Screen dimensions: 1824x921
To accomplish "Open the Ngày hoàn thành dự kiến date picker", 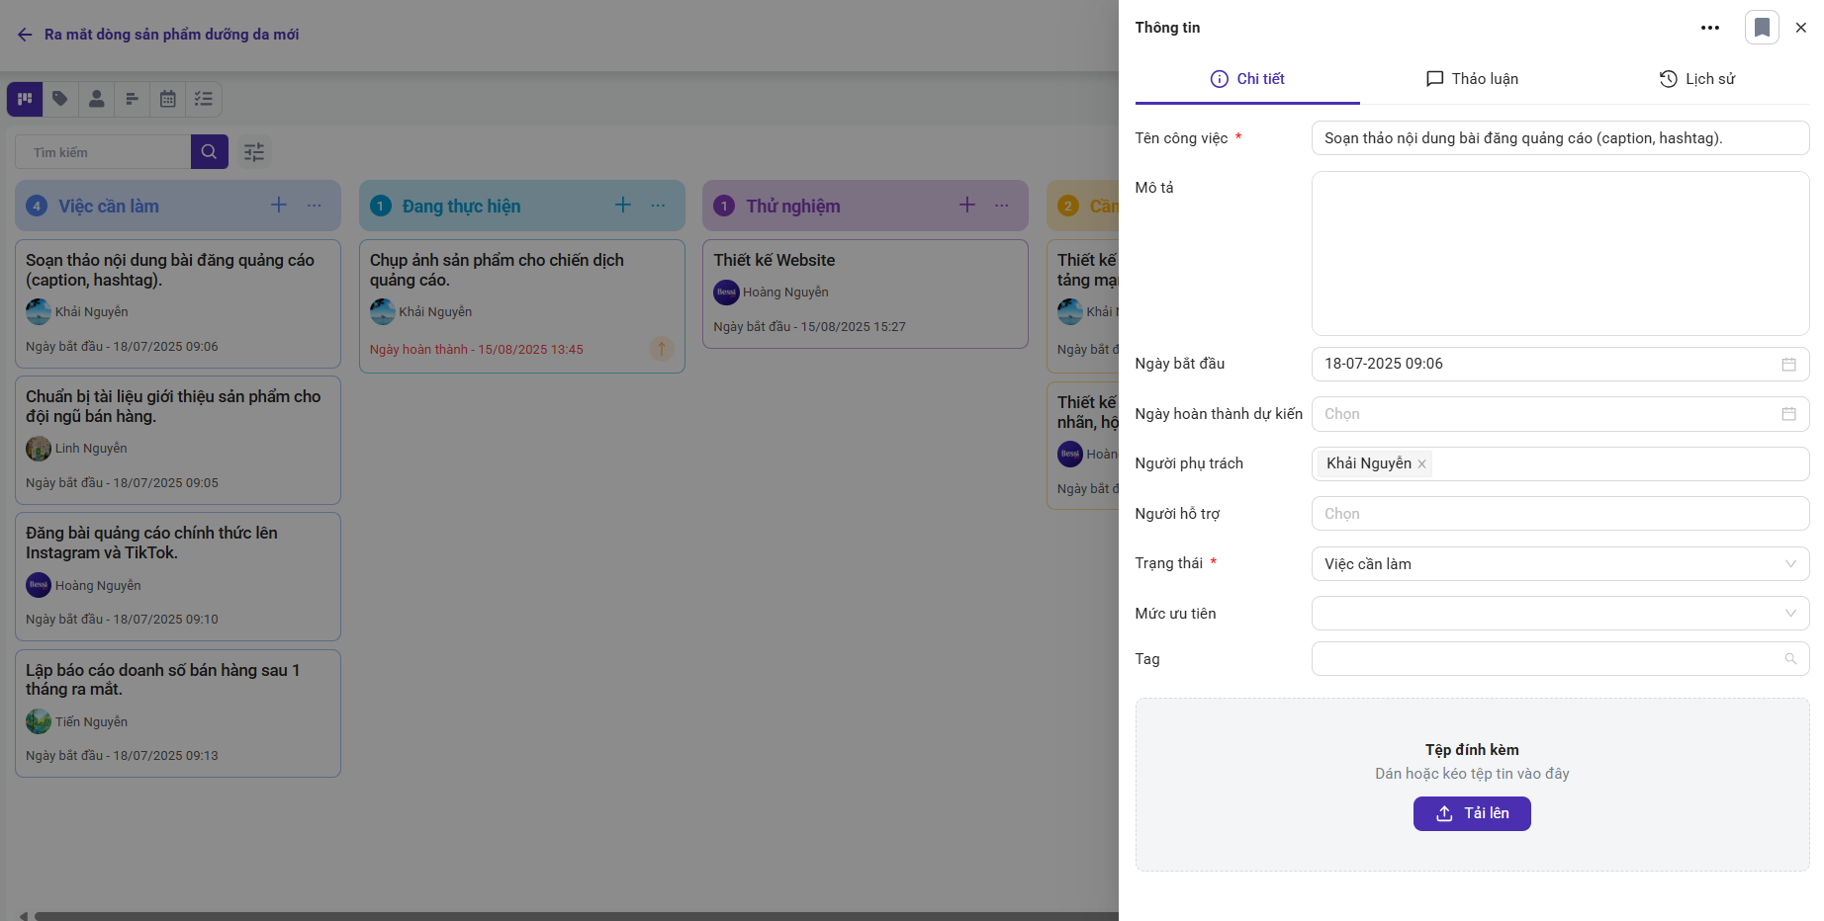I will click(1559, 414).
